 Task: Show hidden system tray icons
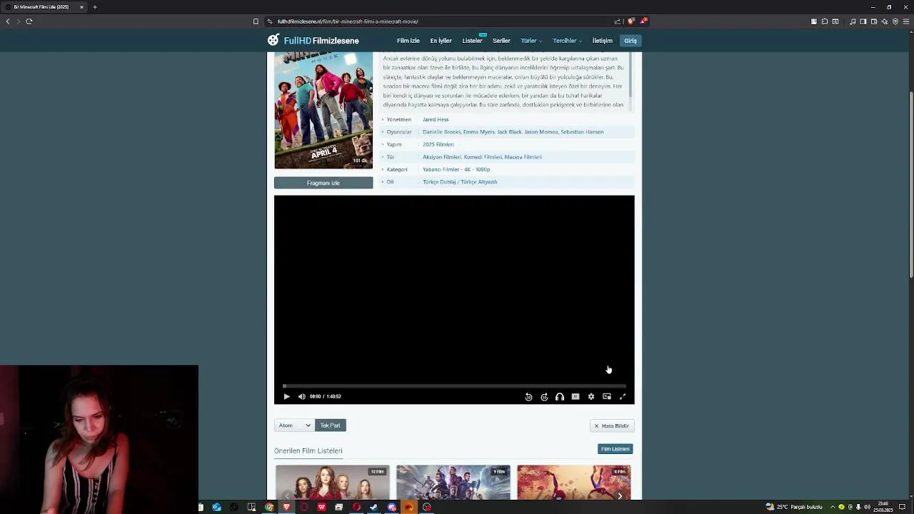click(833, 507)
